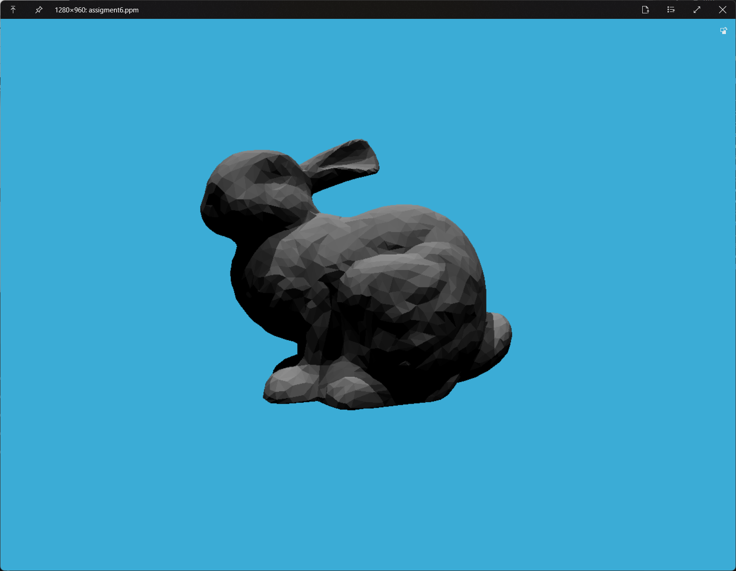Click the file with arrow icon

645,10
